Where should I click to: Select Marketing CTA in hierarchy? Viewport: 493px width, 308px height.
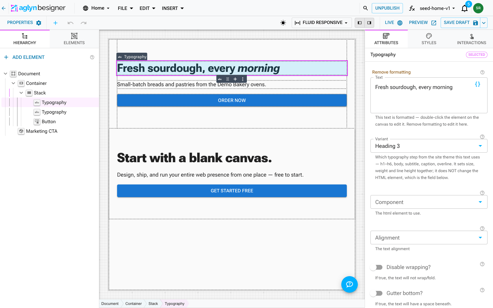pyautogui.click(x=42, y=131)
